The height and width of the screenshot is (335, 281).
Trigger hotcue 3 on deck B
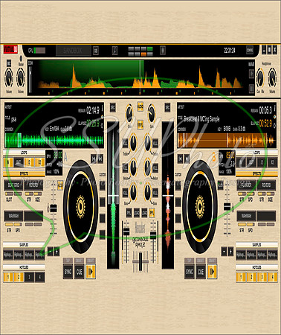[x=262, y=277]
